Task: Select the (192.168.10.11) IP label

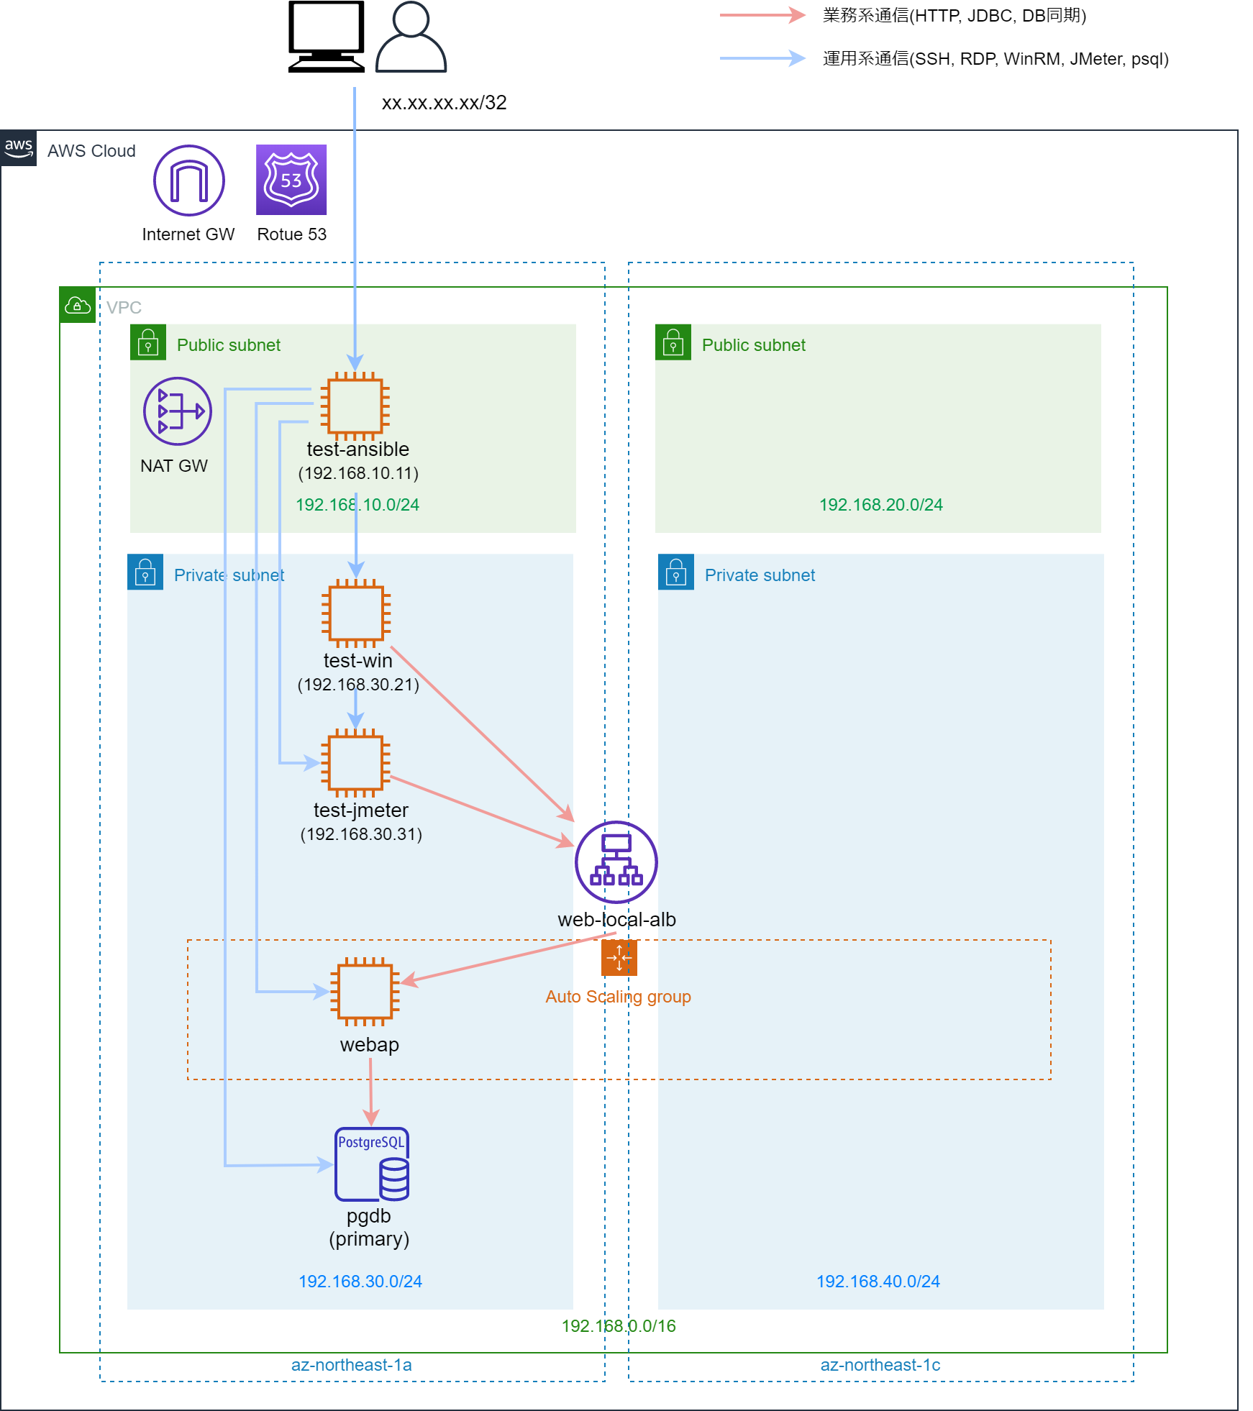Action: pyautogui.click(x=358, y=473)
